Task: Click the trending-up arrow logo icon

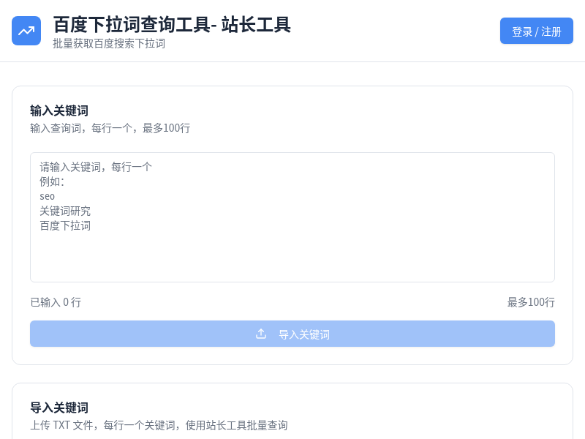Action: point(26,31)
